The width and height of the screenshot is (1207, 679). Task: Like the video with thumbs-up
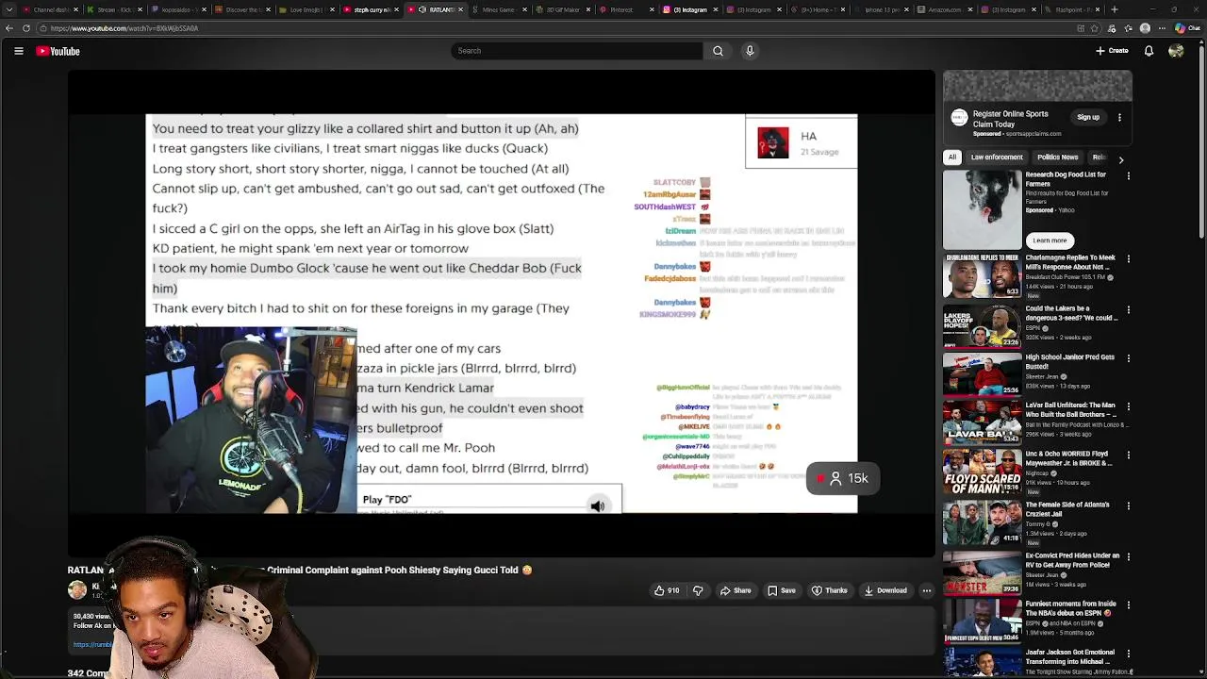point(668,590)
